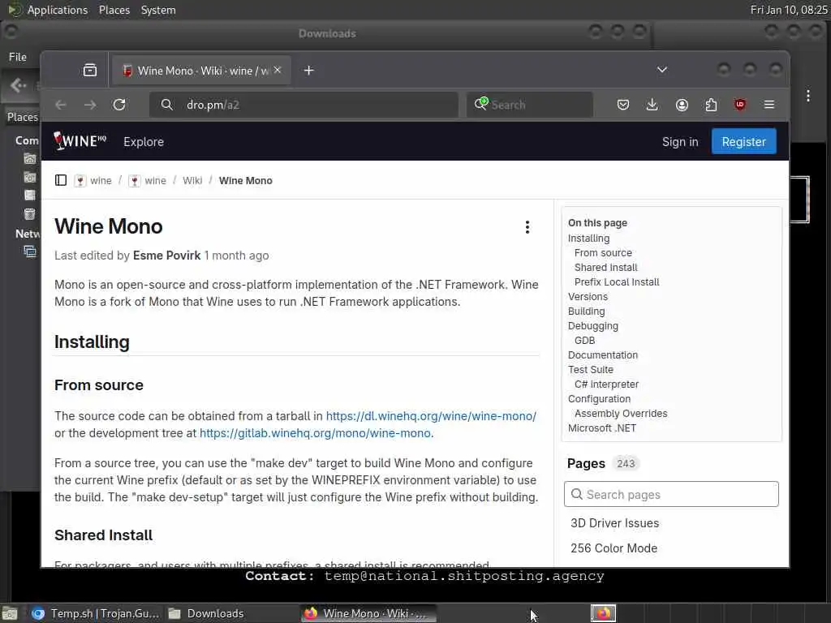Open the File menu in Downloads window
Viewport: 831px width, 623px height.
(18, 57)
